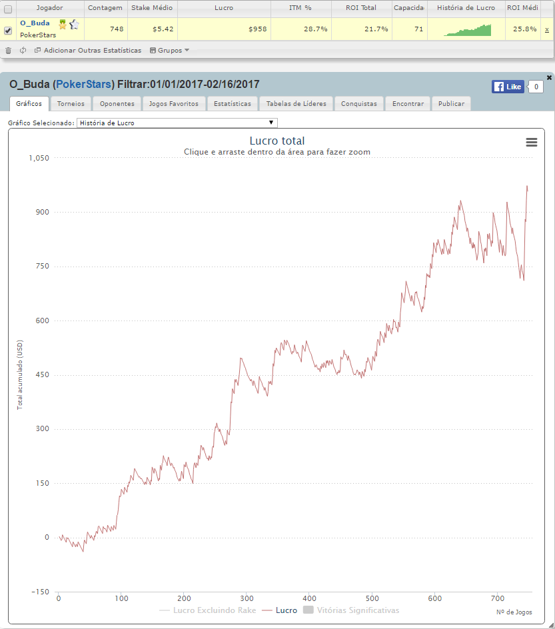This screenshot has width=555, height=629.
Task: Click the História de Lucro mini chart
Action: click(467, 30)
